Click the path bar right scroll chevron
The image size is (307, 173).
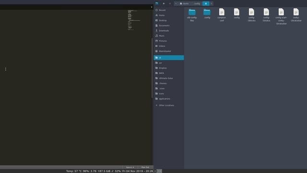pos(212,3)
